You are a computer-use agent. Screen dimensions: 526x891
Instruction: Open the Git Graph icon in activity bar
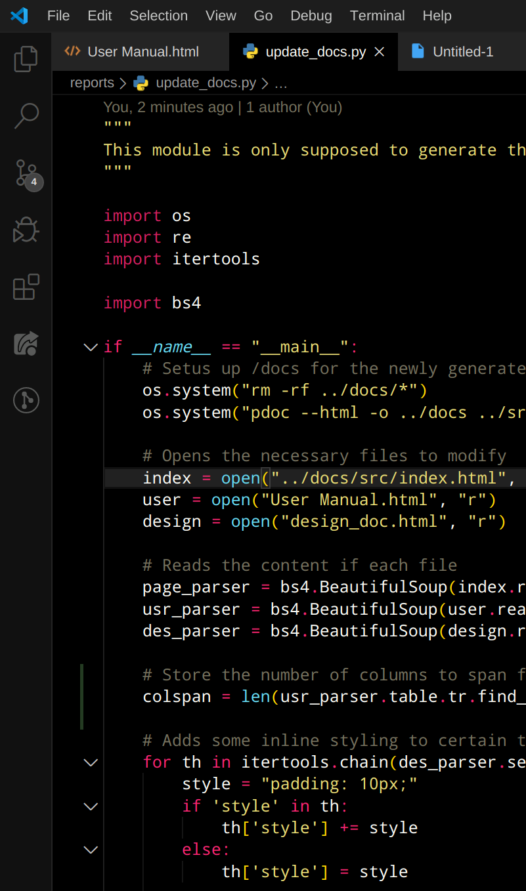click(26, 400)
